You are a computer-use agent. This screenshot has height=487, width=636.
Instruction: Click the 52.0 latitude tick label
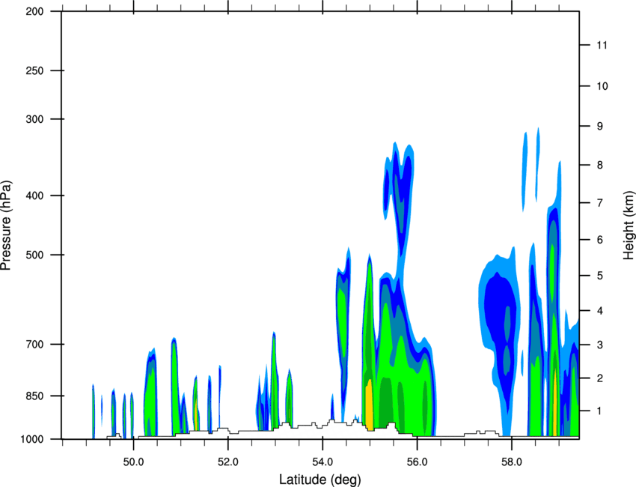228,462
